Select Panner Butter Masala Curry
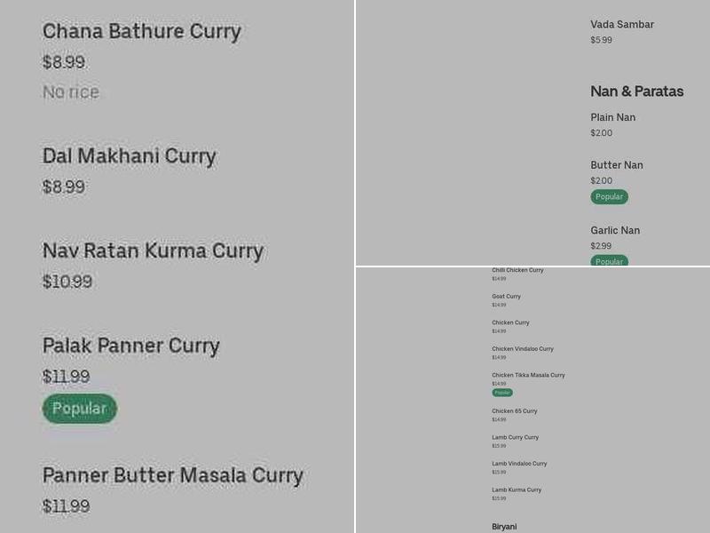Screen dimensions: 710x533 (173, 475)
